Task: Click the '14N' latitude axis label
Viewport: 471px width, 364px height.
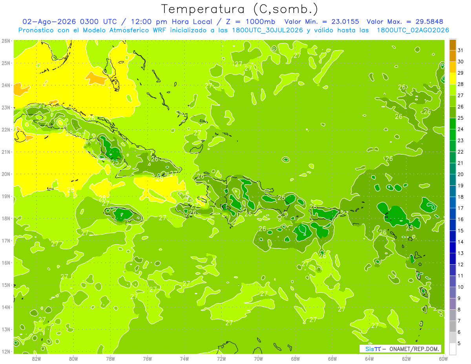Action: click(x=6, y=307)
